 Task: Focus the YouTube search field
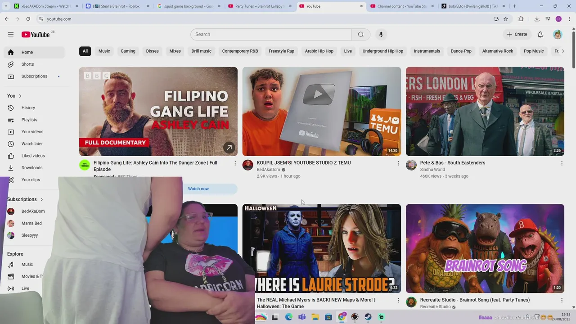[x=271, y=35]
